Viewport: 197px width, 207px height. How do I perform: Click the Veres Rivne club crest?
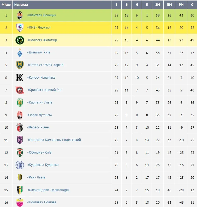point(20,127)
